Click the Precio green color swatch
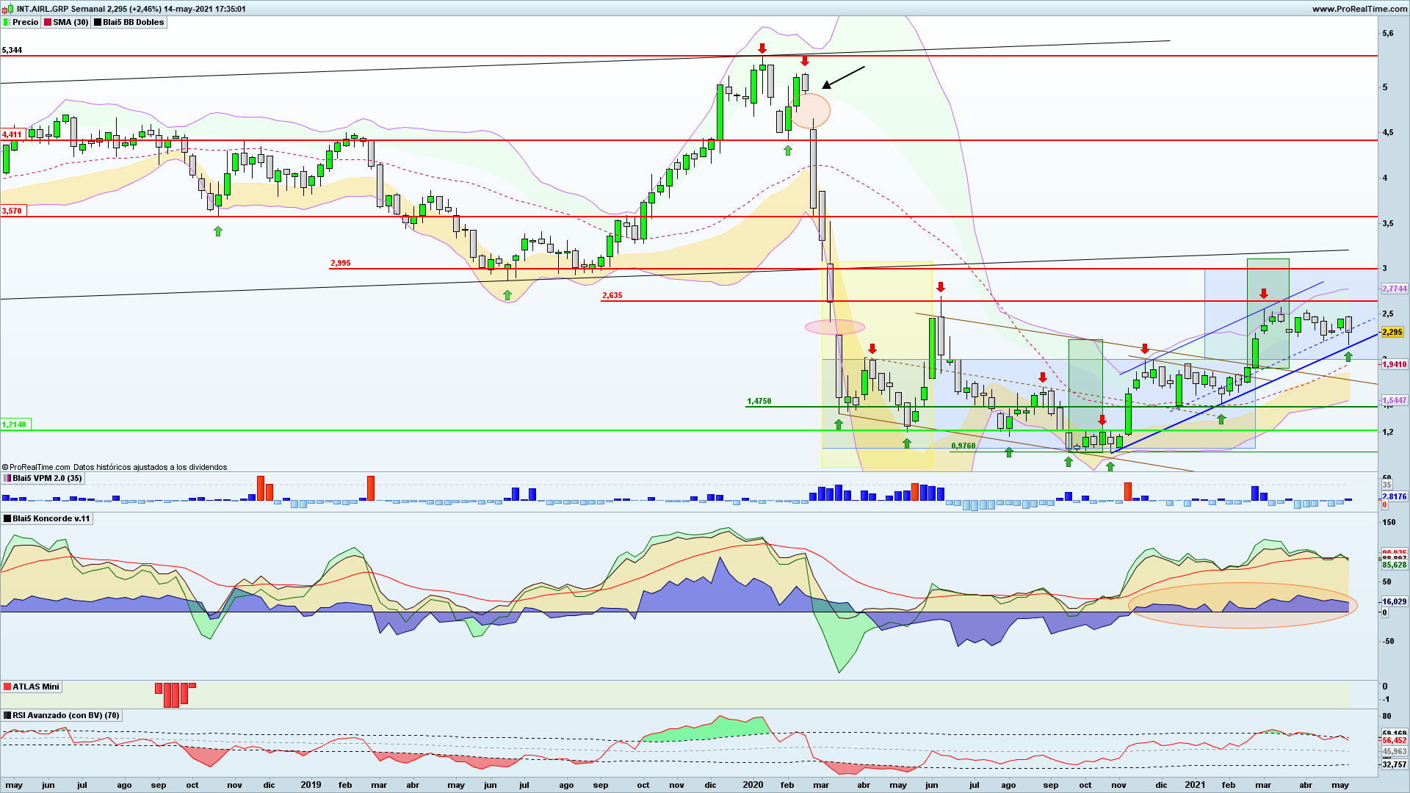This screenshot has width=1410, height=793. tap(7, 22)
